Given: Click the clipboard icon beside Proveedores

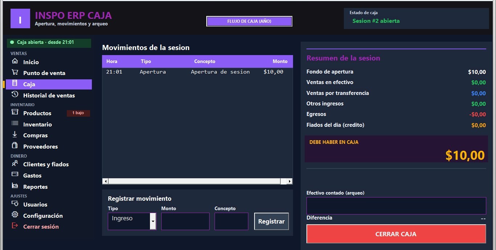Looking at the screenshot, I should [15, 146].
